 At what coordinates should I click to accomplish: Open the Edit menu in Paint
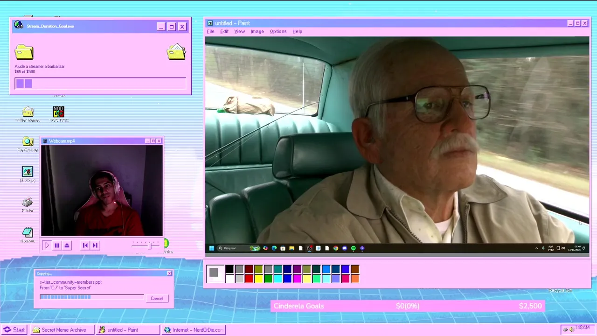click(x=224, y=31)
